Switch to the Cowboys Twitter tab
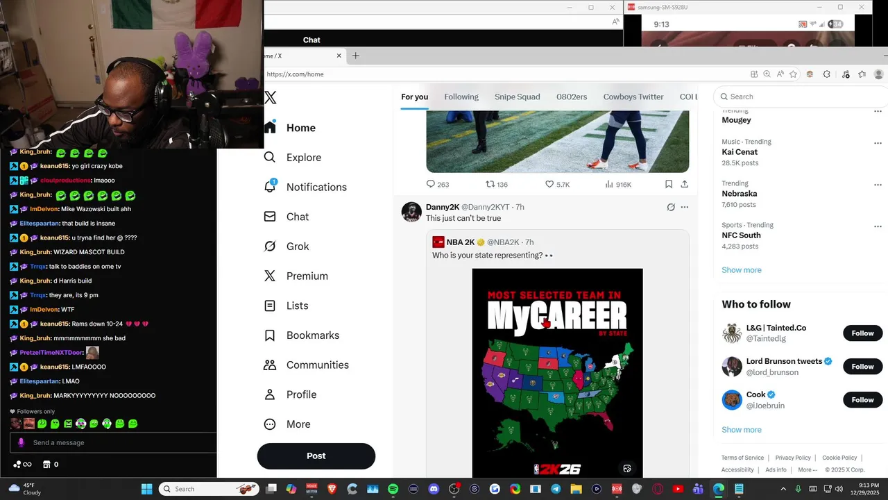 pos(633,97)
